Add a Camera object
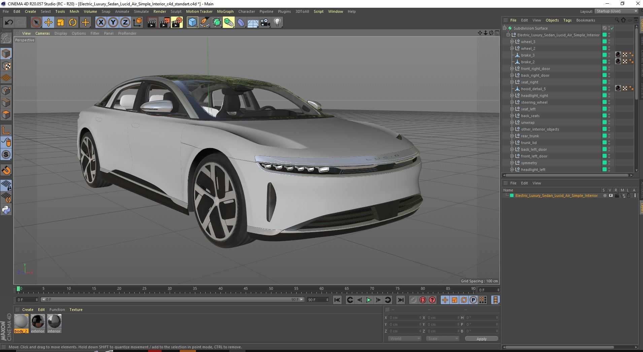Screen dimensions: 643x352 tap(265, 23)
